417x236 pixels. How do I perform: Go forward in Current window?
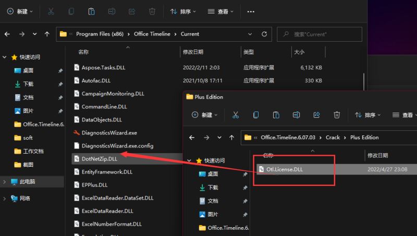point(22,34)
